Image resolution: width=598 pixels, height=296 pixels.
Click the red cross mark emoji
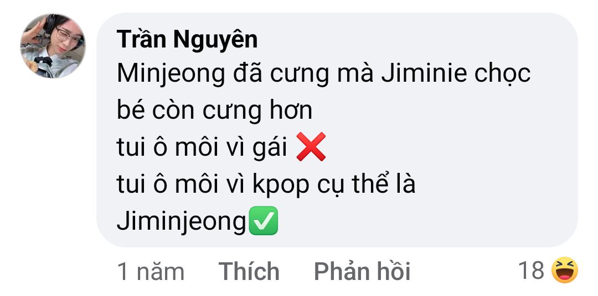(311, 146)
